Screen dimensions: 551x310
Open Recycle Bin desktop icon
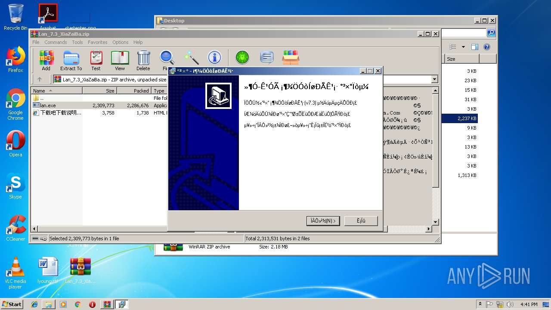15,17
